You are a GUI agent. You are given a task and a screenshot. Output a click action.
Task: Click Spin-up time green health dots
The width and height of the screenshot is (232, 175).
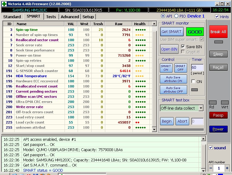[140, 30]
